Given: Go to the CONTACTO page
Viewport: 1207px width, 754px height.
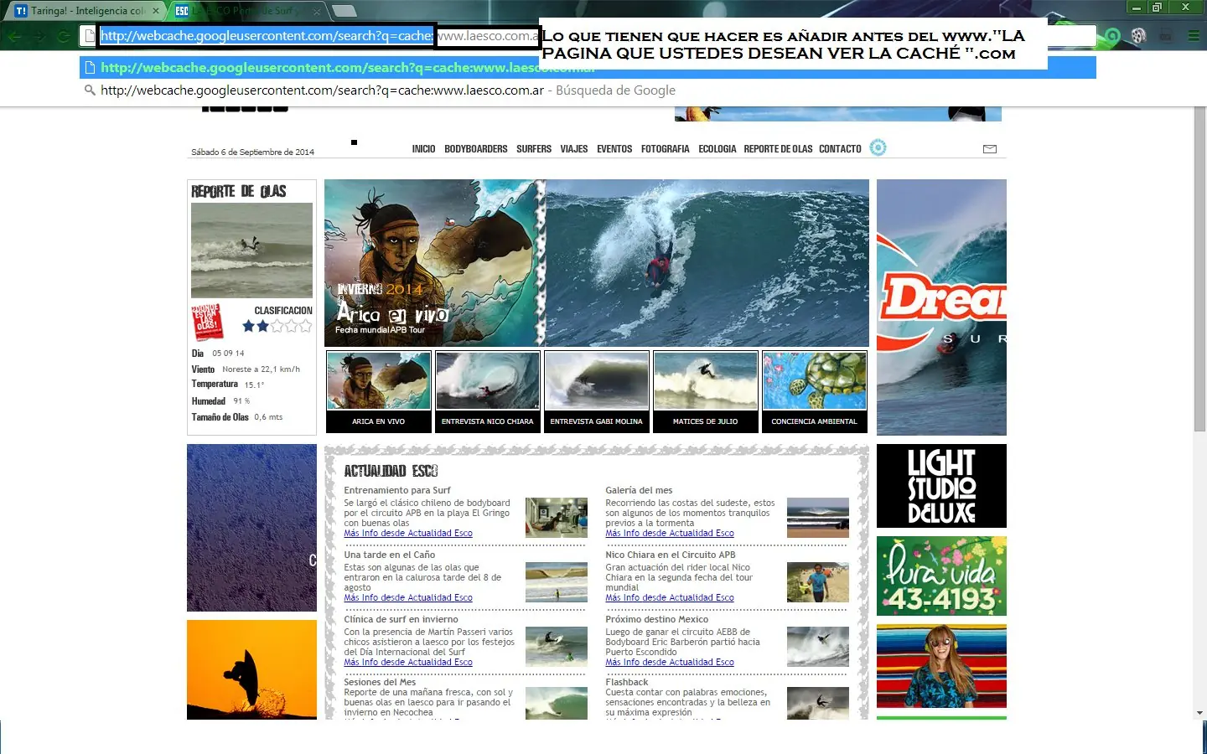Looking at the screenshot, I should pos(840,149).
